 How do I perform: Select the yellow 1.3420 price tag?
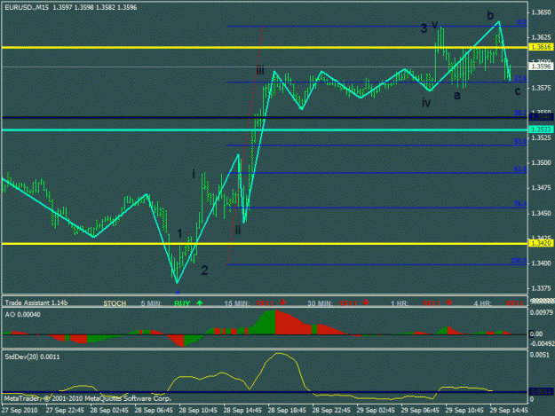(541, 243)
